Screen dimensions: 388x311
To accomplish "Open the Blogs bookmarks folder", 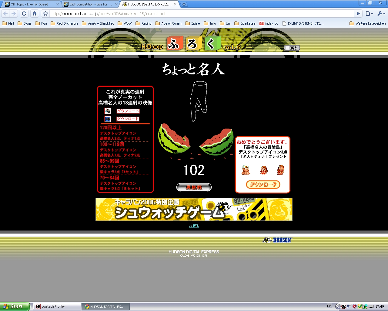I will tap(25, 23).
